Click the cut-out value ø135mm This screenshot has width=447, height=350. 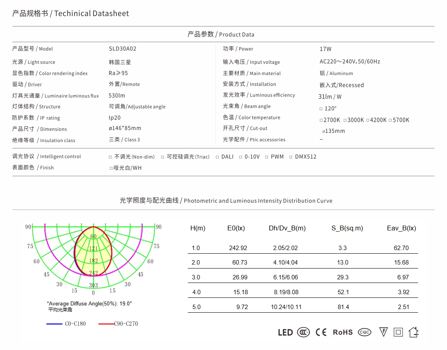click(333, 131)
